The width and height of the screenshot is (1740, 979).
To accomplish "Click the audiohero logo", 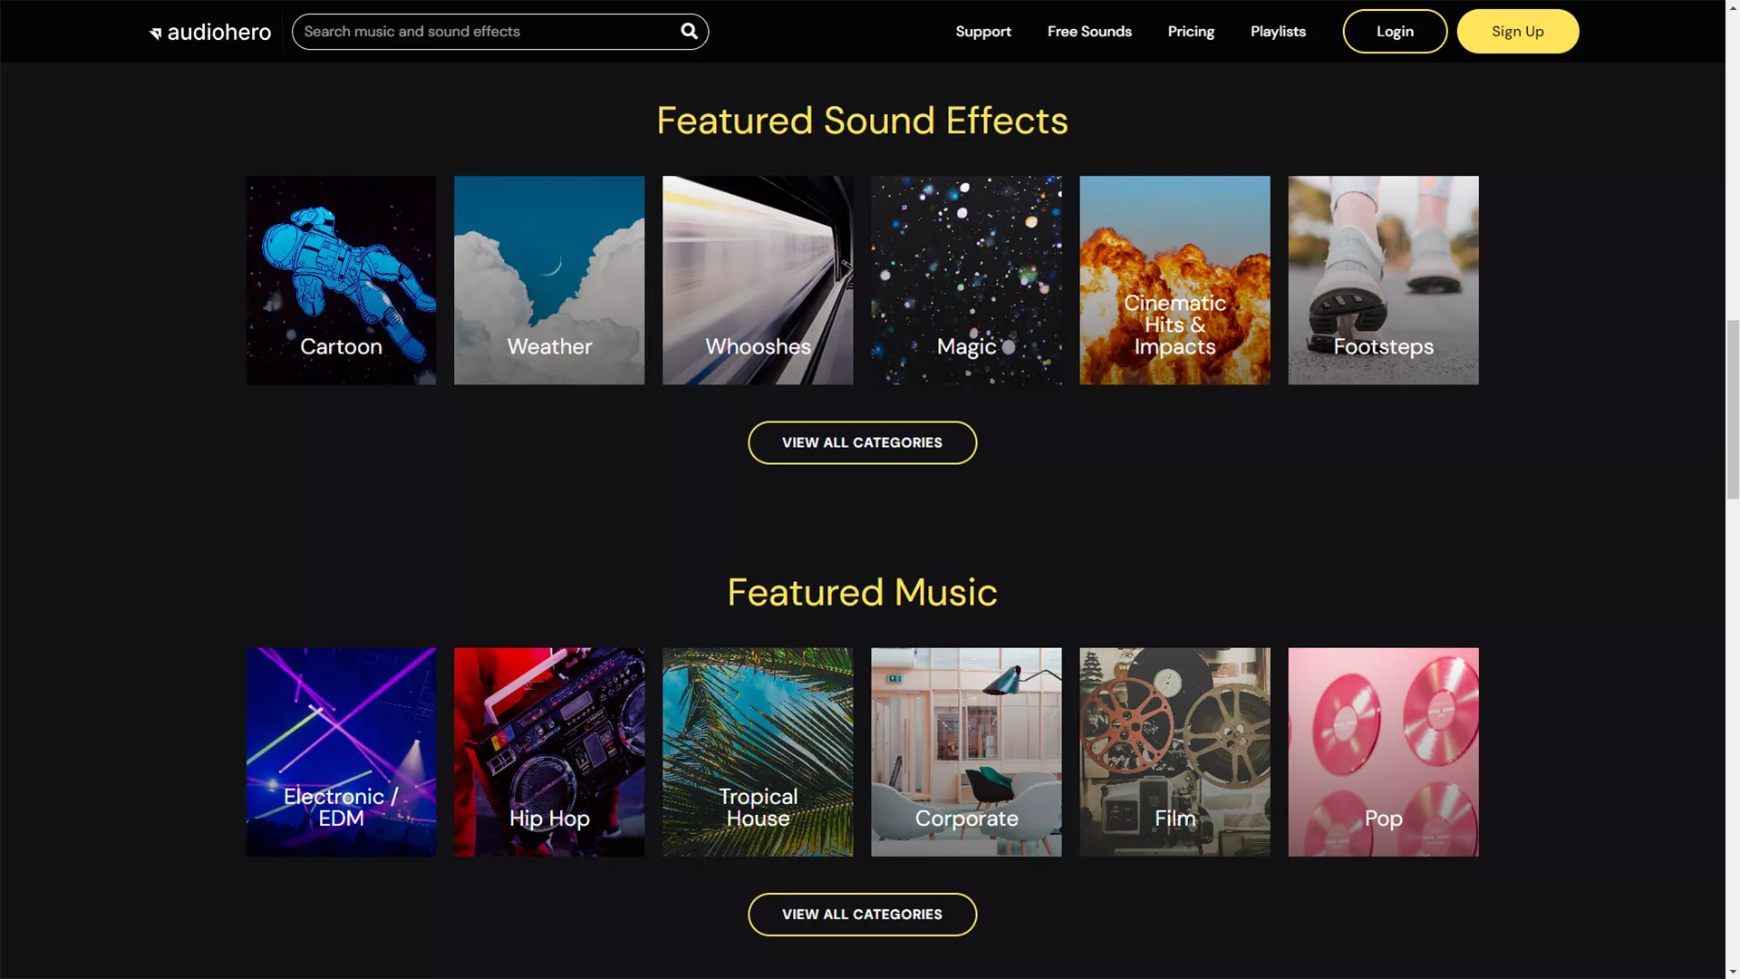I will (210, 33).
